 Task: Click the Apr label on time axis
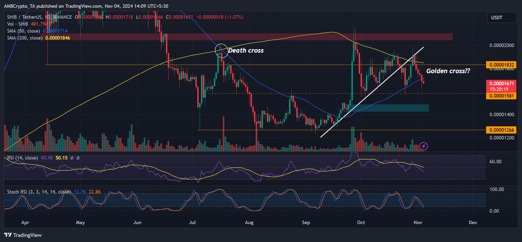[25, 223]
